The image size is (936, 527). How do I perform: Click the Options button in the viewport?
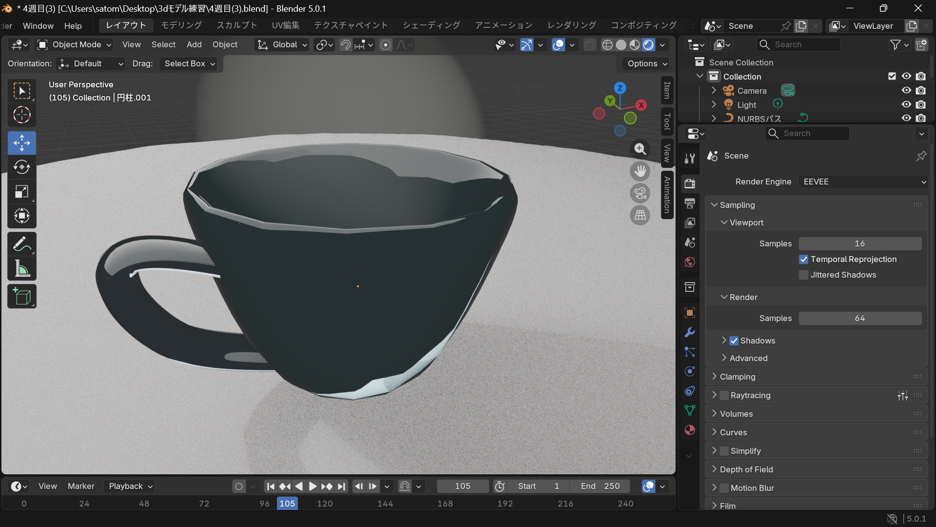(646, 64)
